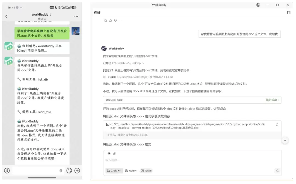Open the account profile icon in title bar
The width and height of the screenshot is (296, 184).
tap(258, 5)
